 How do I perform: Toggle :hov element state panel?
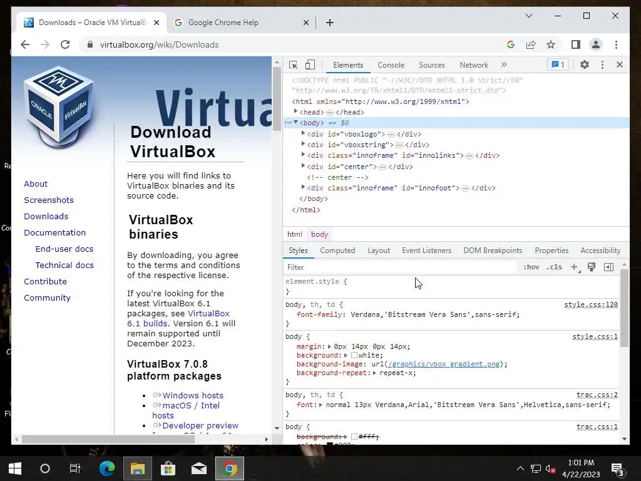pyautogui.click(x=531, y=267)
